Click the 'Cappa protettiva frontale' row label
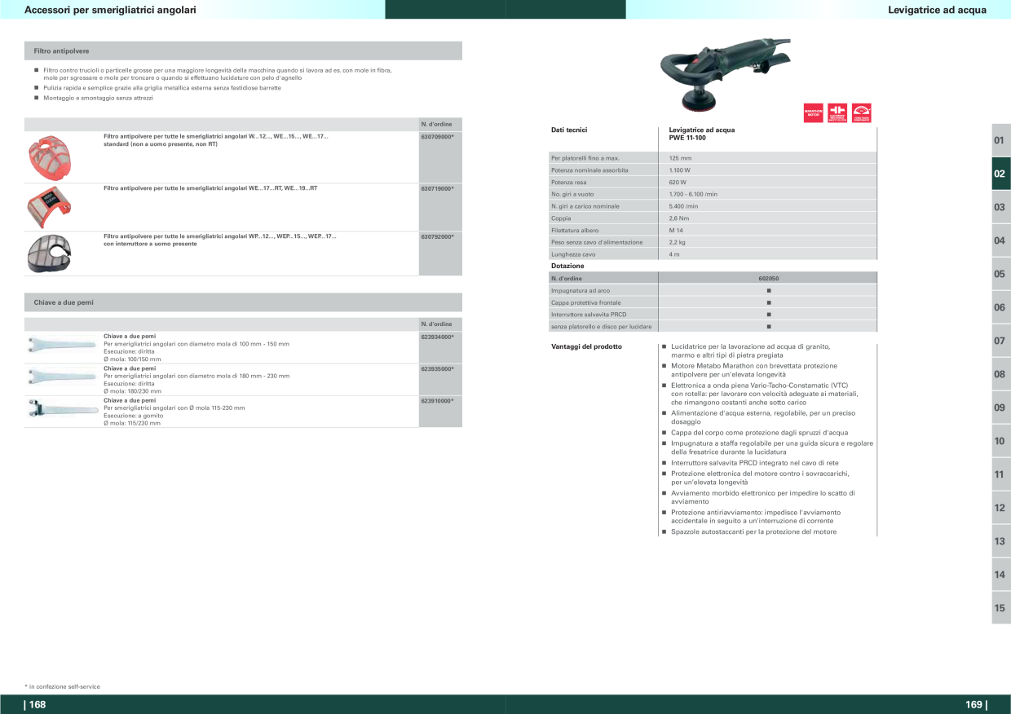This screenshot has width=1011, height=714. (x=586, y=302)
